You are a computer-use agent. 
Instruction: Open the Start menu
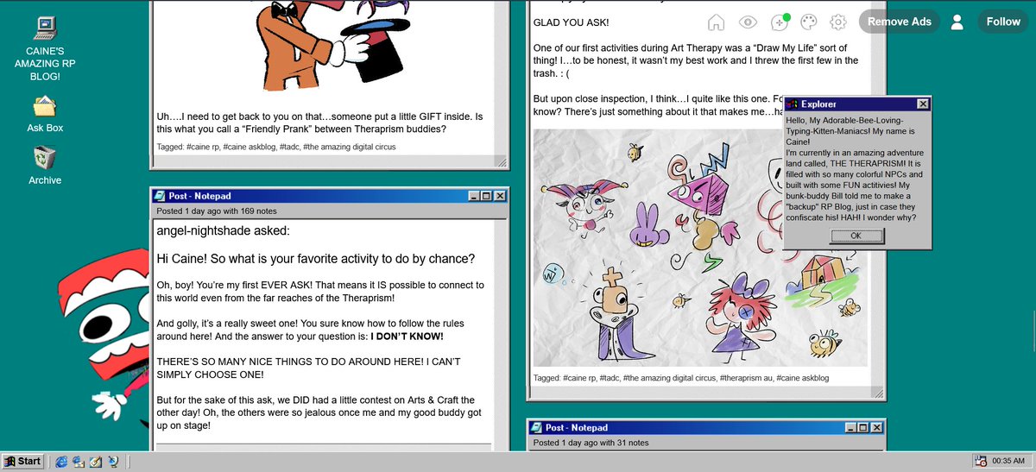23,462
